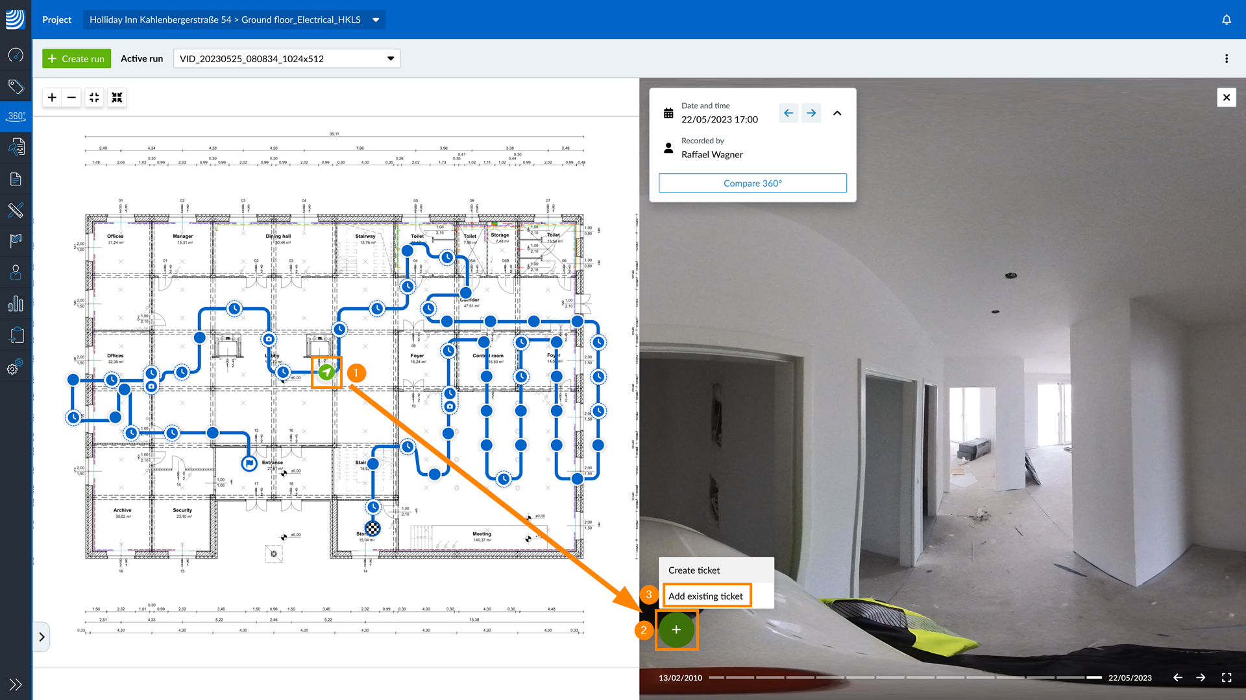Select Add existing ticket option
The width and height of the screenshot is (1246, 700).
click(x=705, y=596)
